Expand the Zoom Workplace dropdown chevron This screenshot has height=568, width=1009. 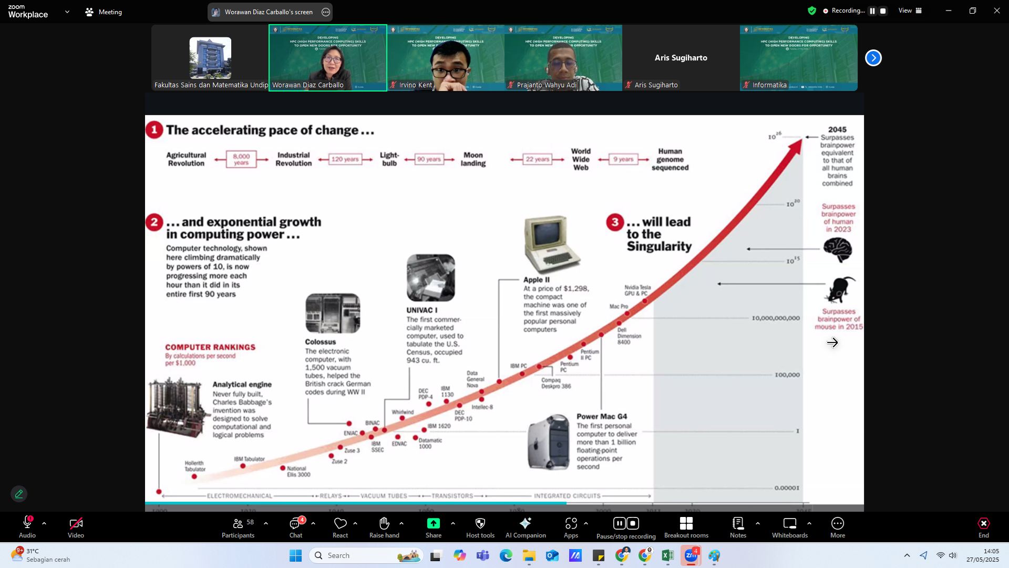tap(67, 12)
